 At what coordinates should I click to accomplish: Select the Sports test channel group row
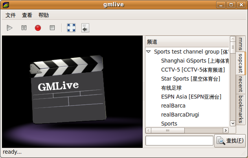[187, 52]
